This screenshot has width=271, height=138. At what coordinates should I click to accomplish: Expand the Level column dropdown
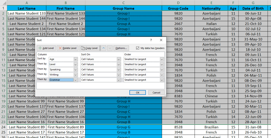tap(75, 64)
